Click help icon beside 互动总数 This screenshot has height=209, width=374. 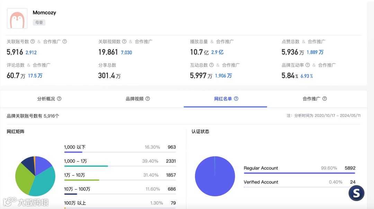click(212, 65)
